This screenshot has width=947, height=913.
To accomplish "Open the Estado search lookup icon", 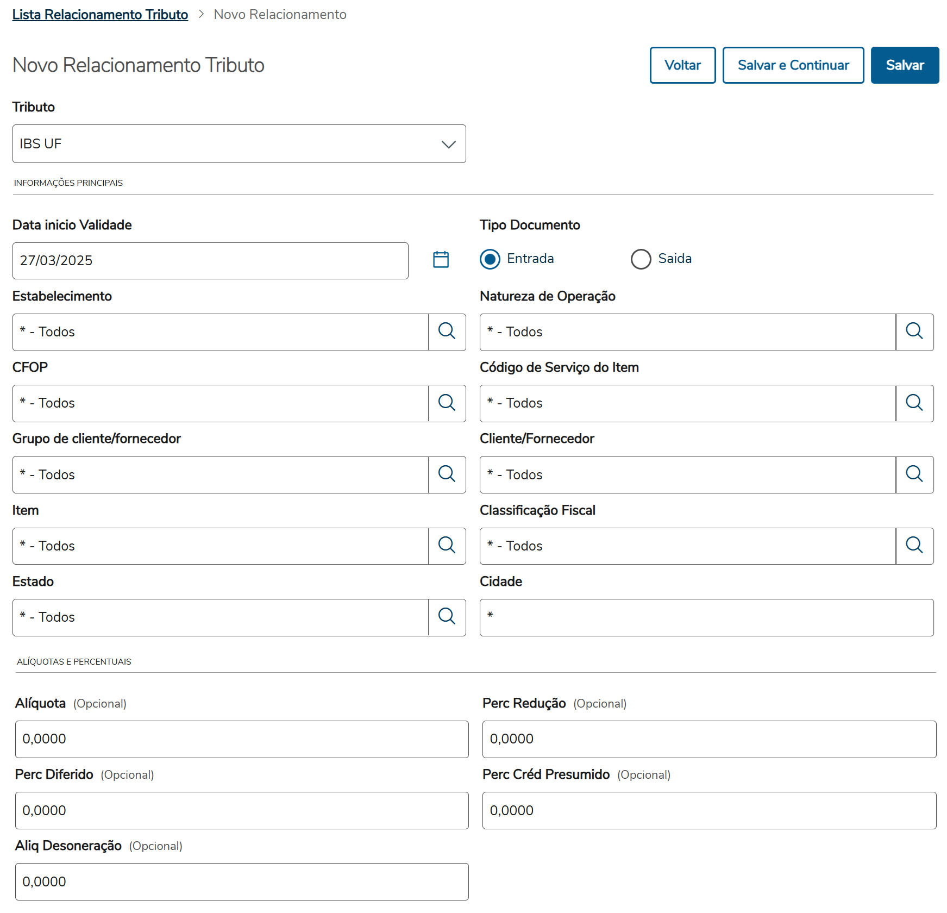I will (447, 617).
